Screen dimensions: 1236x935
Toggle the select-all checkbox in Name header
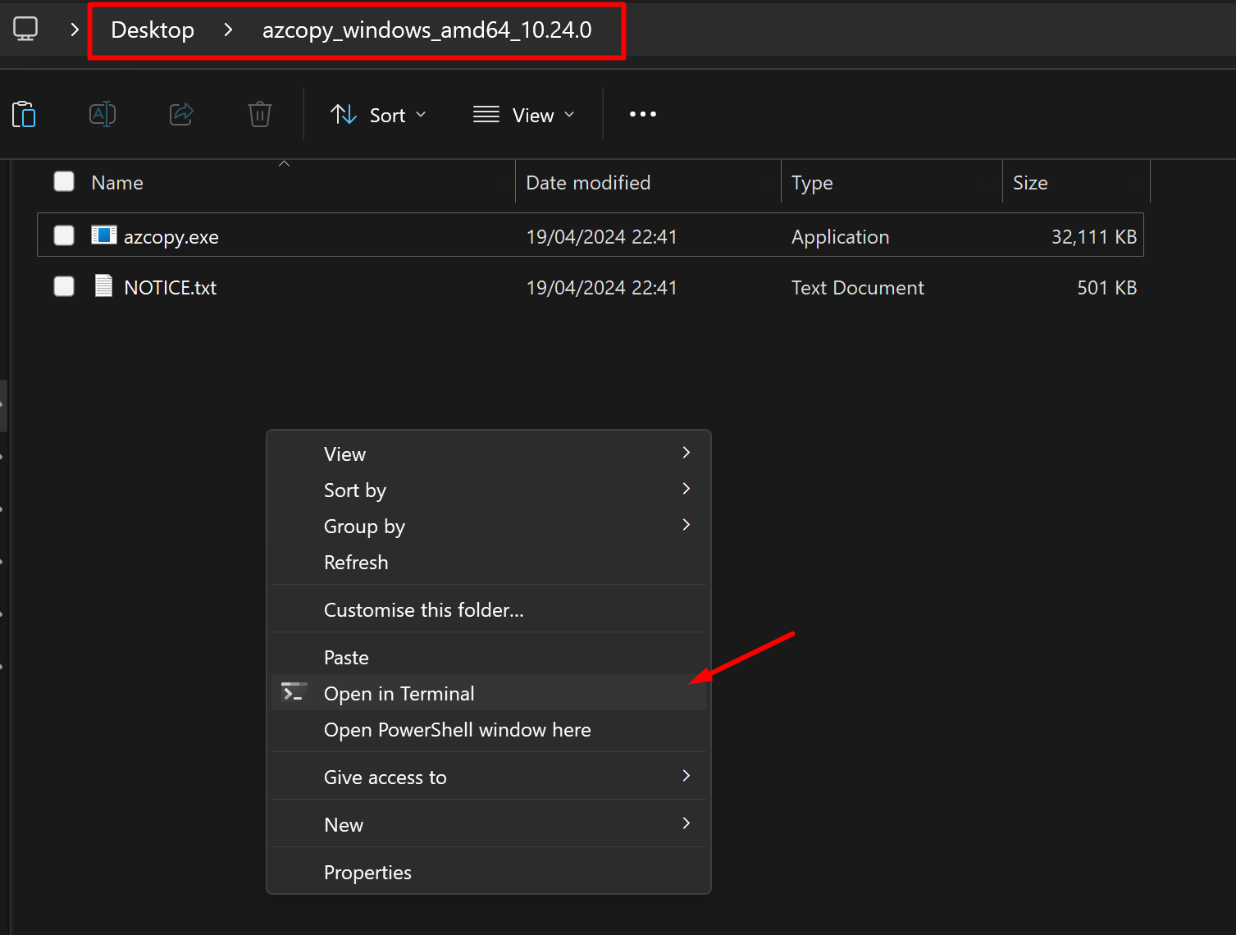click(64, 181)
